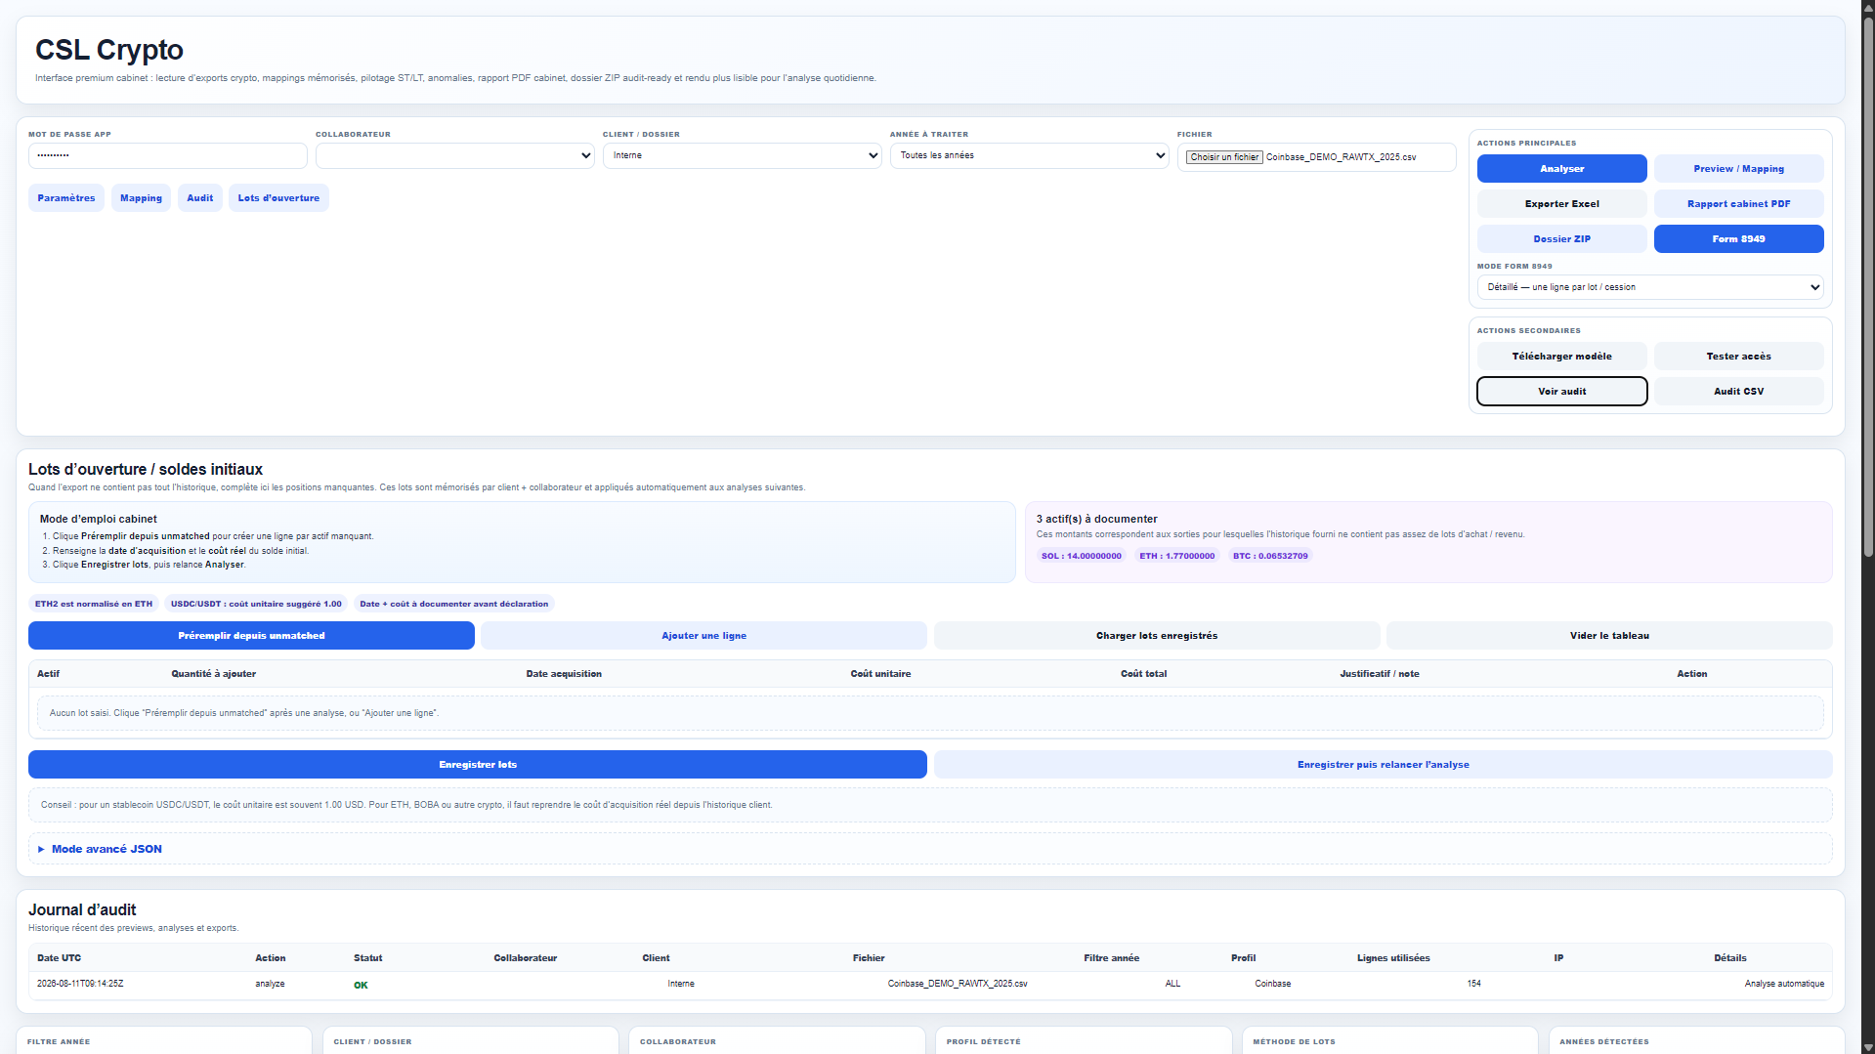Viewport: 1875px width, 1054px height.
Task: Open the Année à traiter dropdown
Action: pyautogui.click(x=1029, y=156)
